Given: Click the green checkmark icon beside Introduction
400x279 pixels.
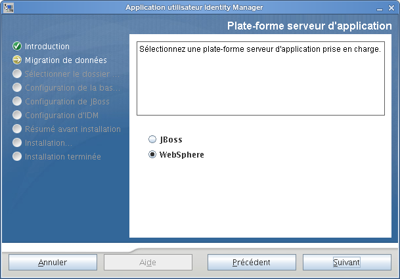Looking at the screenshot, I should [17, 47].
